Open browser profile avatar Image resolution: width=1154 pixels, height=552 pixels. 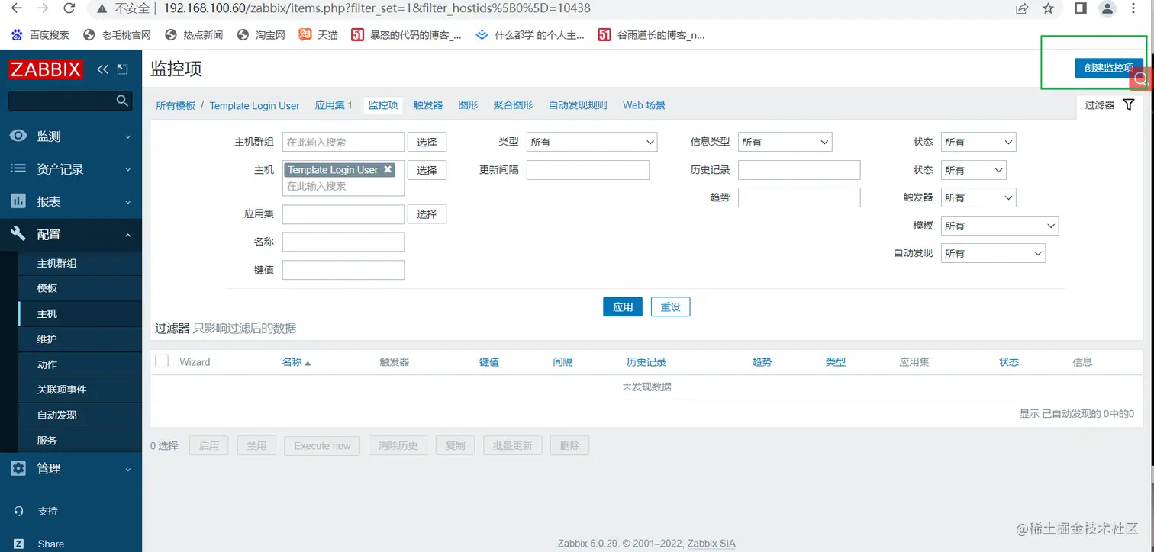pos(1107,8)
